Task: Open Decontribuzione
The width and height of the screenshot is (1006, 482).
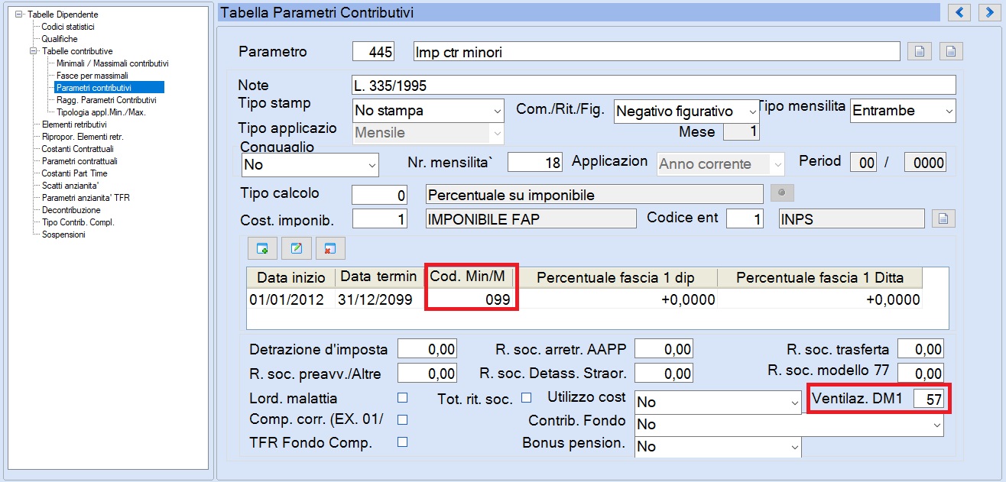Action: [x=70, y=210]
